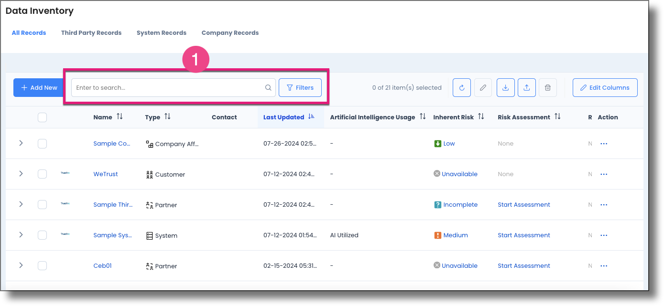This screenshot has width=664, height=306.
Task: Check the checkbox on the WeTrust row
Action: (42, 174)
